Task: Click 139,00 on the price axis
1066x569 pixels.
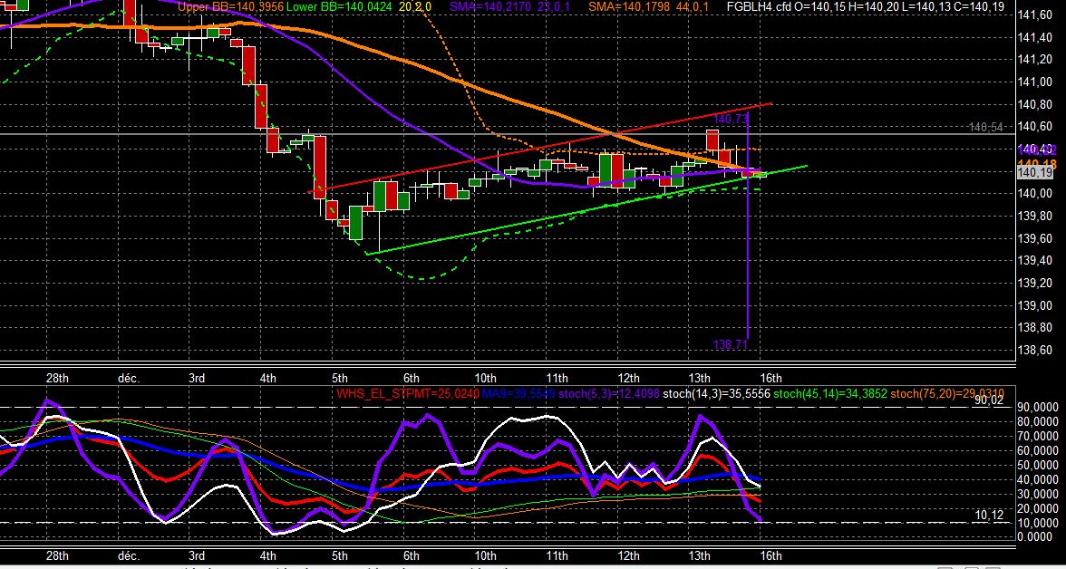Action: tap(1036, 305)
